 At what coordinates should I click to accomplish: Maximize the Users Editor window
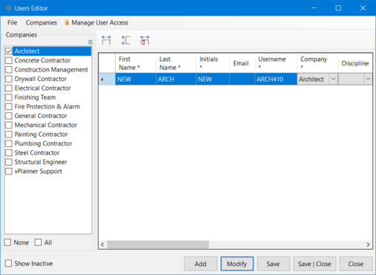click(x=338, y=8)
